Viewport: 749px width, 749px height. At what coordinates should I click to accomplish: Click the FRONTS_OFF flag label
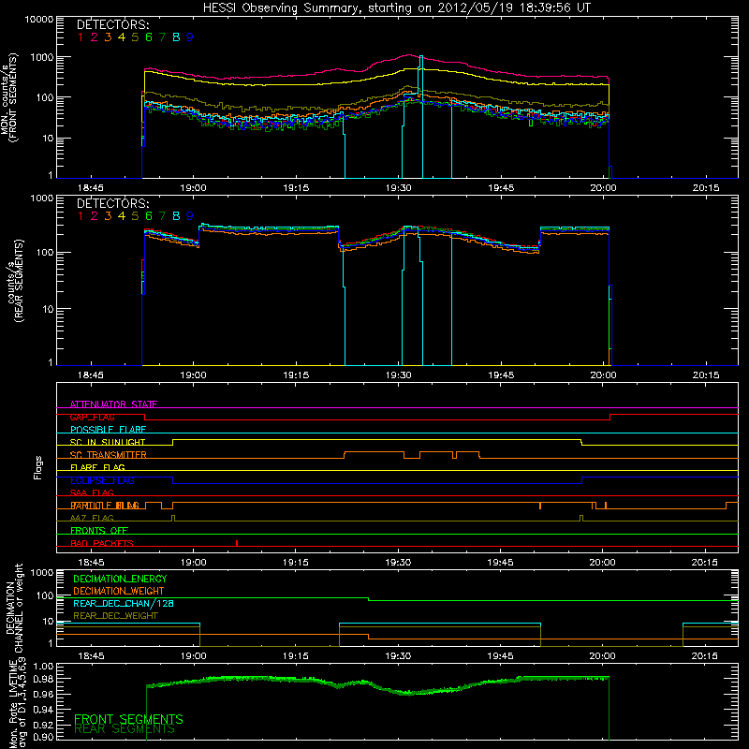pyautogui.click(x=99, y=530)
